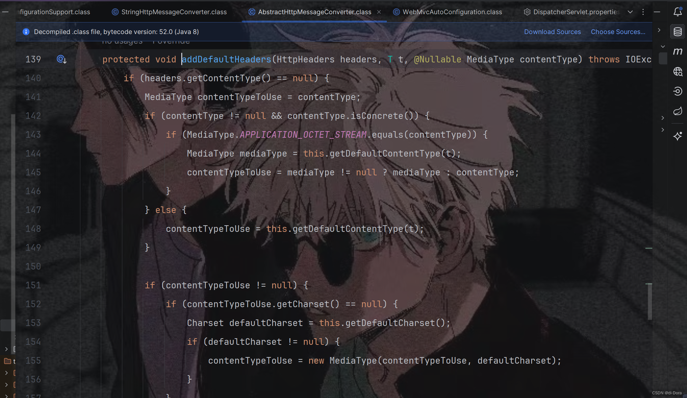Switch to WebMvcAutoConfiguration.class tab

(452, 12)
